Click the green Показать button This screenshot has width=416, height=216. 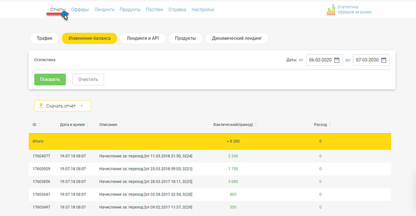coord(50,80)
